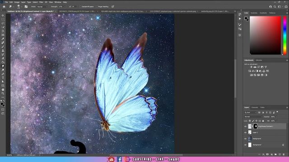Image resolution: width=289 pixels, height=162 pixels.
Task: Add a Vibrance adjustment
Action: [x=266, y=67]
